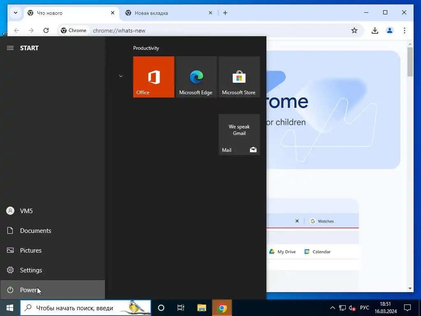Viewport: 421px width, 316px height.
Task: Open the Chrome profile icon
Action: (x=390, y=30)
